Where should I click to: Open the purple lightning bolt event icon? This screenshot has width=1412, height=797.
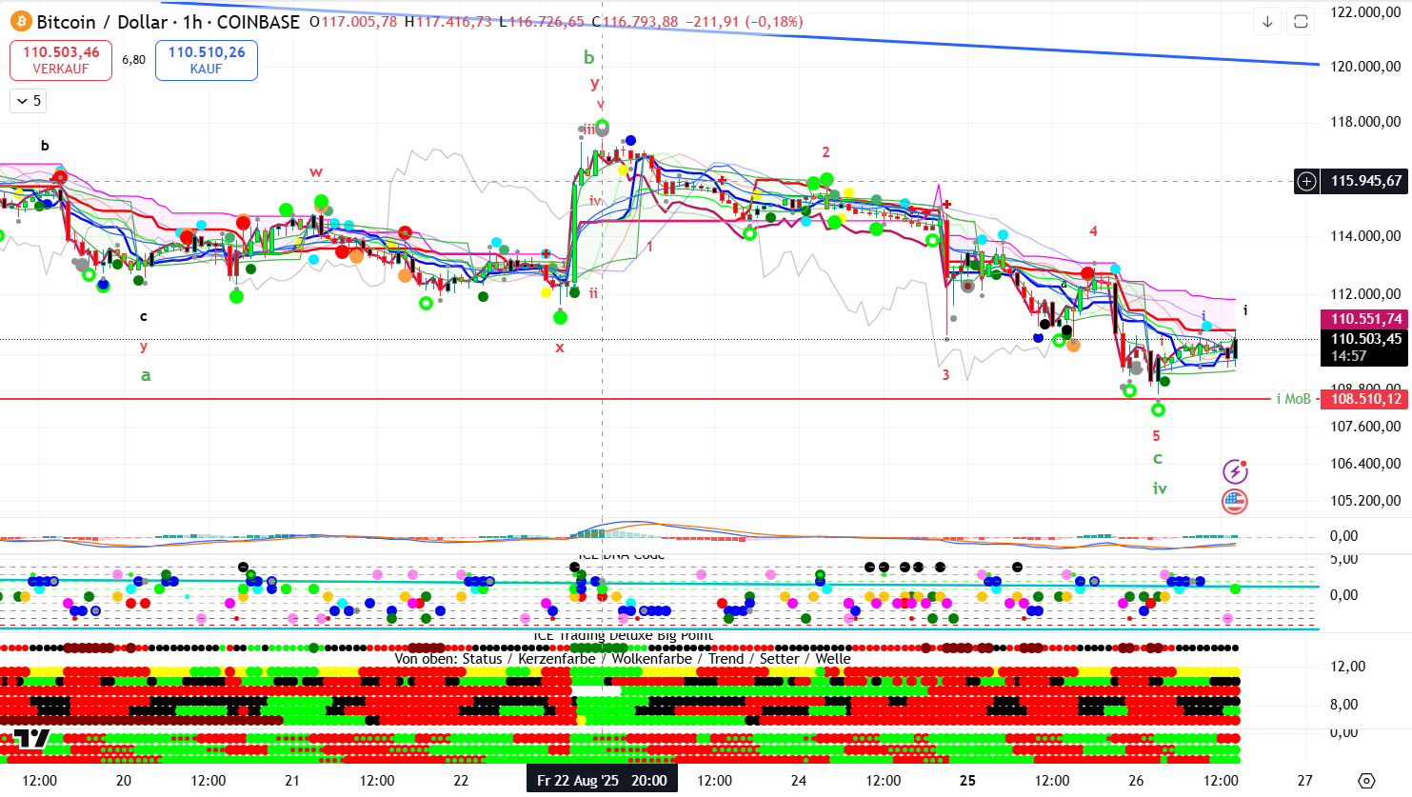click(1235, 471)
